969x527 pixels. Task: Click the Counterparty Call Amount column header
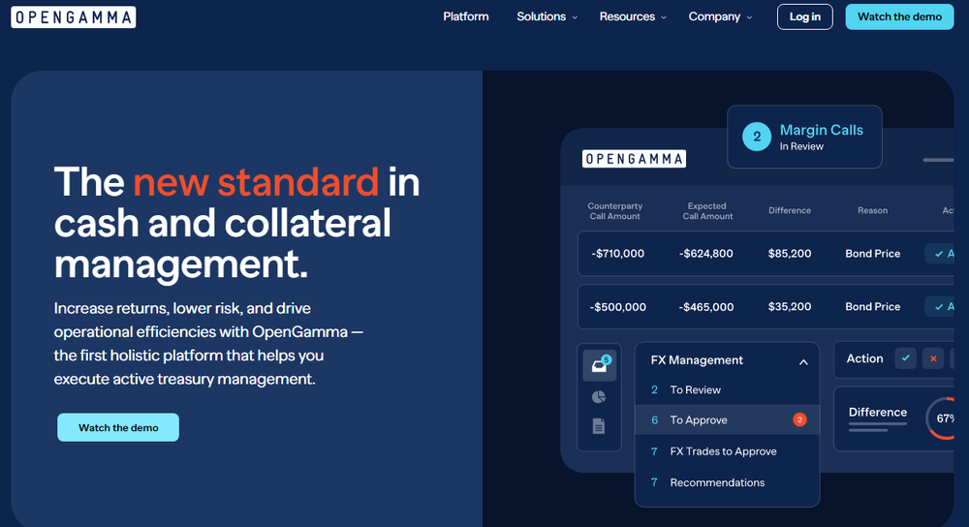tap(615, 210)
